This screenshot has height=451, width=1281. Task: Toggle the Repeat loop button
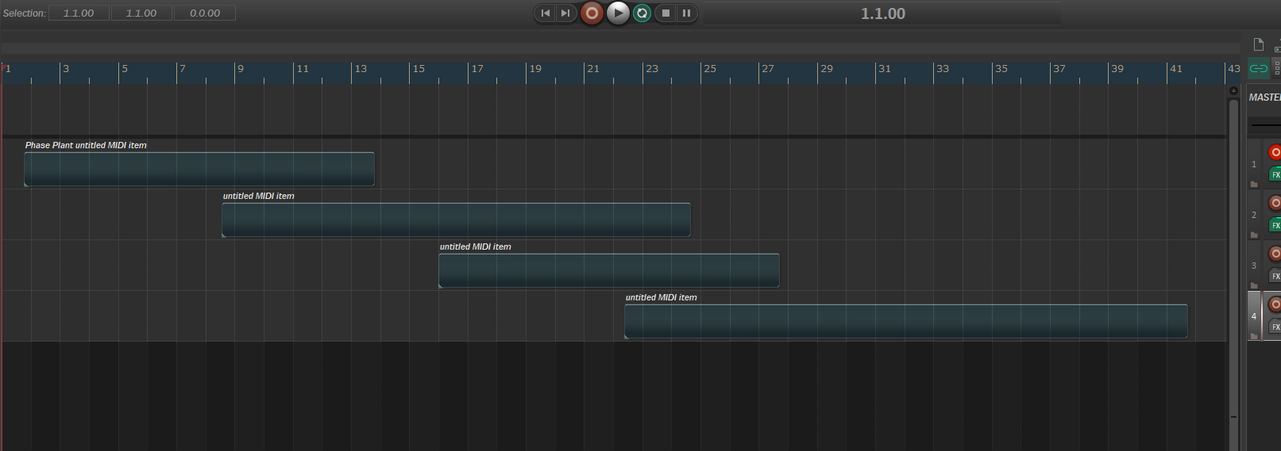pyautogui.click(x=642, y=13)
